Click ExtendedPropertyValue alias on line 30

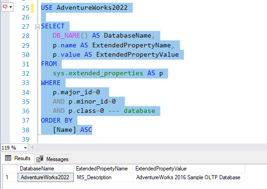click(137, 55)
